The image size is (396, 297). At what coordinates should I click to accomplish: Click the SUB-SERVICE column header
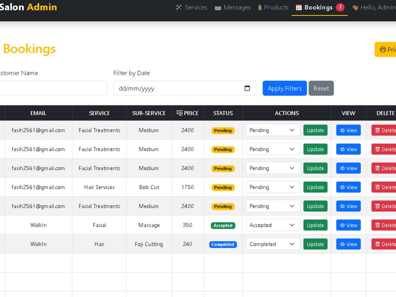point(149,113)
